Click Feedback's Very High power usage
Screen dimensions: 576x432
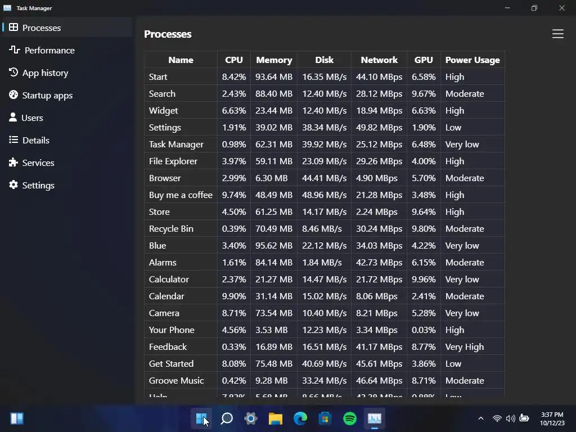pyautogui.click(x=465, y=347)
